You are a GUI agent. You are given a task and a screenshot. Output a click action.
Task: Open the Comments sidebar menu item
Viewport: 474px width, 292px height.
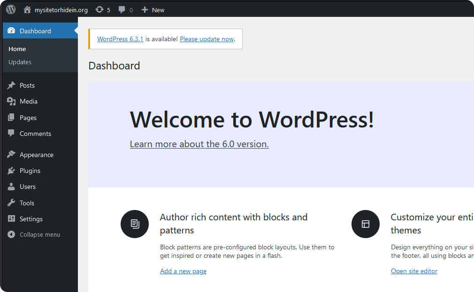(x=35, y=134)
